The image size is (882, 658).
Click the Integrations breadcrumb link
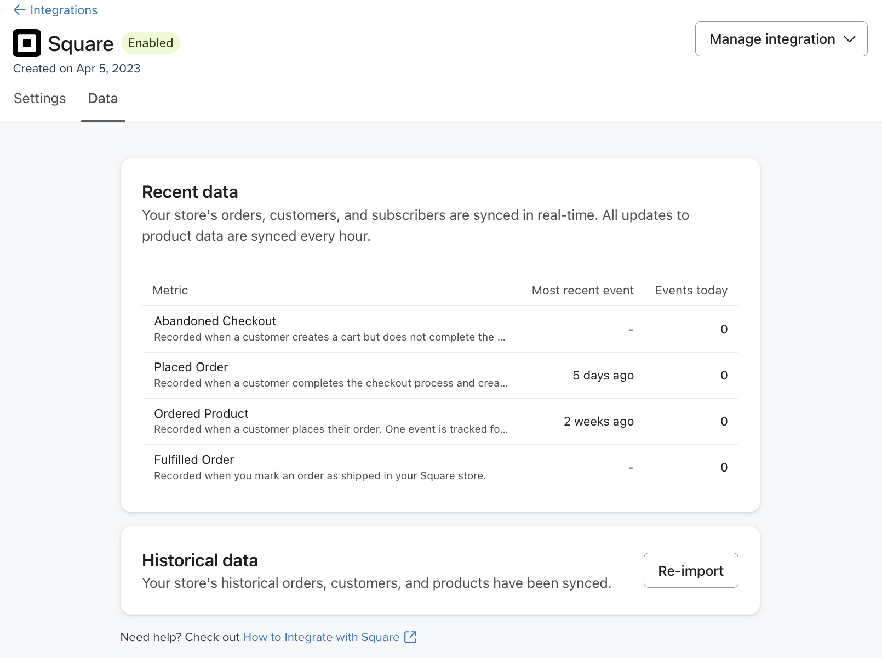click(x=64, y=10)
